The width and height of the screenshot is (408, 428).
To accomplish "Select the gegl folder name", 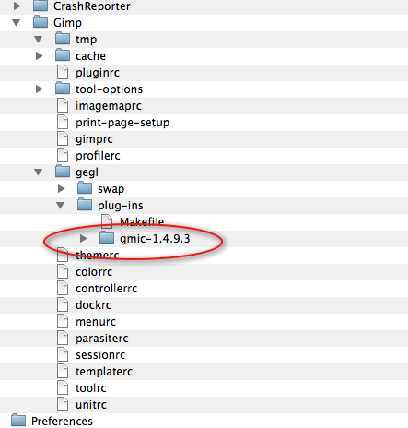I will (x=87, y=172).
